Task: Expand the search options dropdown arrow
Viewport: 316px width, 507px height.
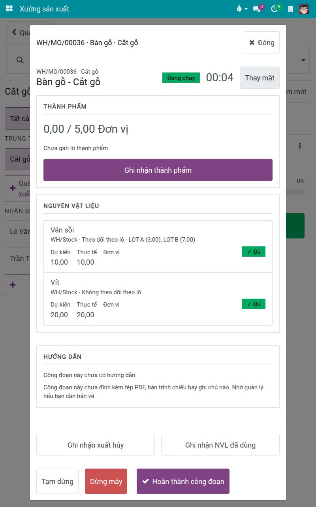Action: pos(303,60)
